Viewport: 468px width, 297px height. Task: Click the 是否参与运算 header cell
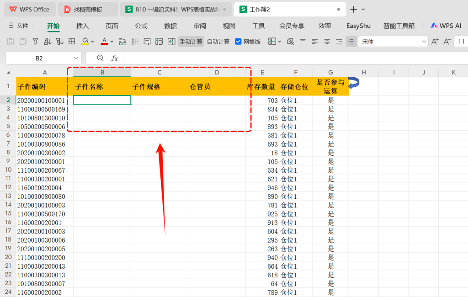coord(330,86)
